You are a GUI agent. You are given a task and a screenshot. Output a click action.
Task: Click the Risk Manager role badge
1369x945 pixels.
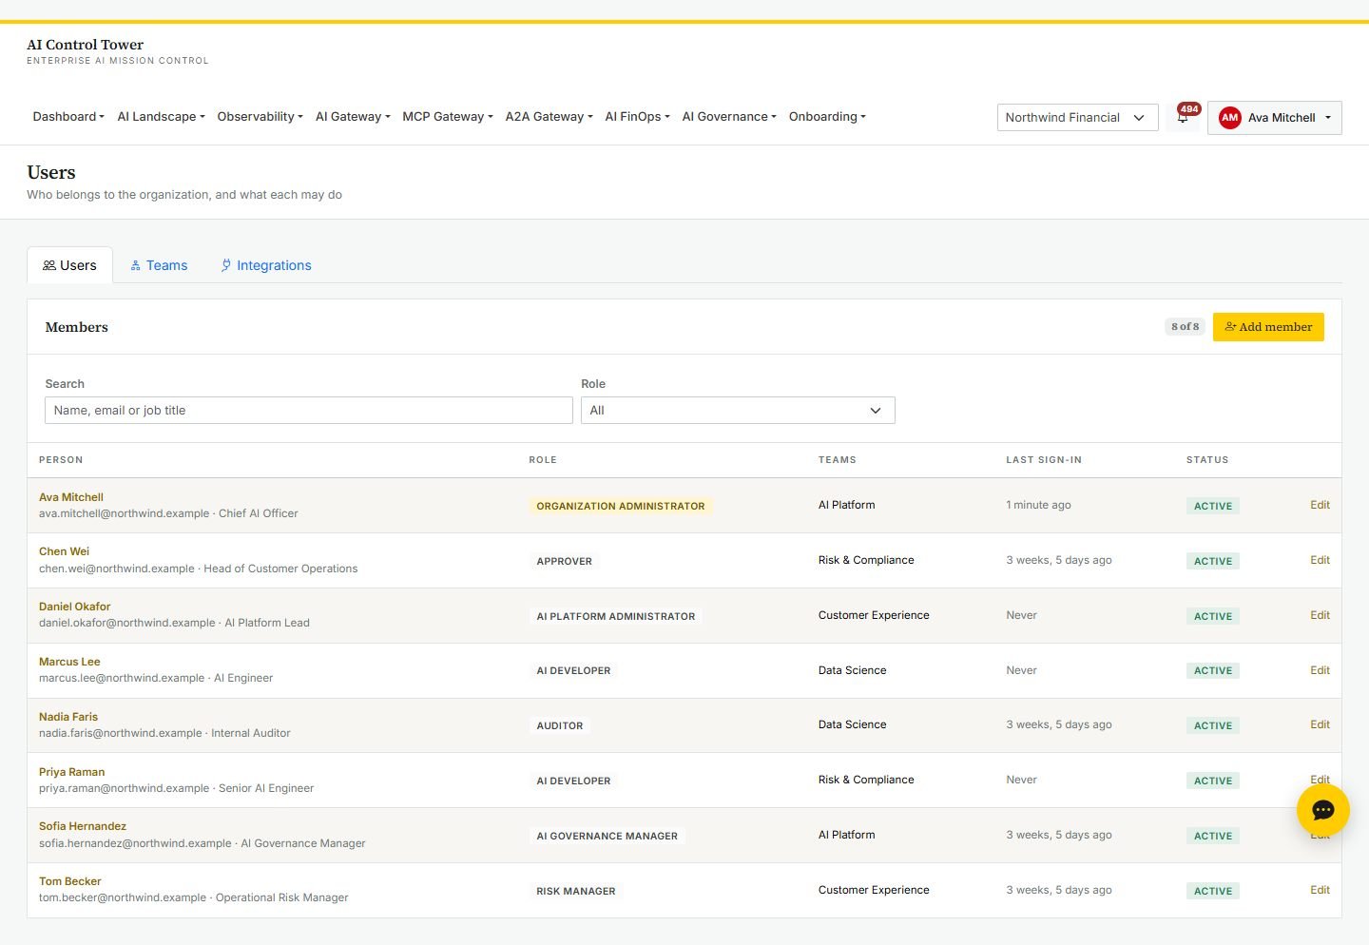click(x=576, y=891)
